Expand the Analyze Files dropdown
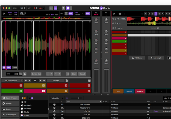The width and height of the screenshot is (171, 119). [63, 98]
